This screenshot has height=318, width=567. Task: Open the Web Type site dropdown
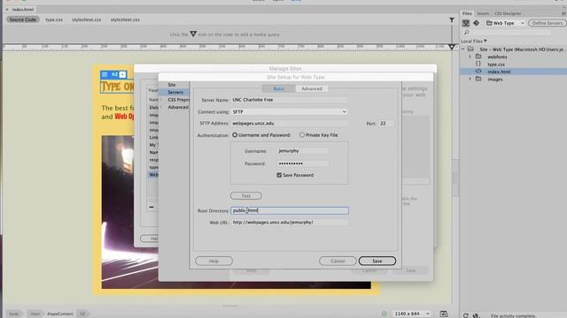tap(505, 23)
